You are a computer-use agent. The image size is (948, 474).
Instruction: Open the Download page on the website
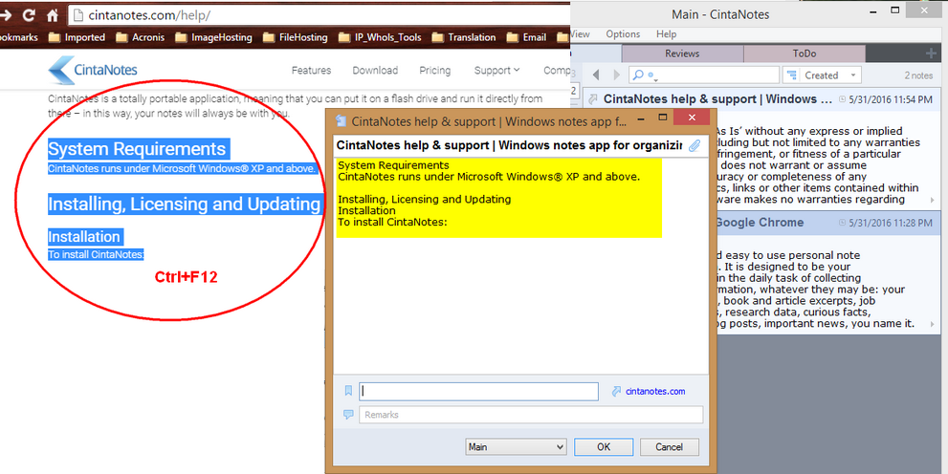375,70
